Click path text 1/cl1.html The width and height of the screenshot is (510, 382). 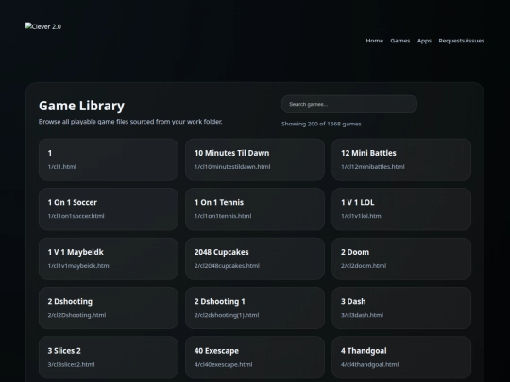click(x=61, y=167)
